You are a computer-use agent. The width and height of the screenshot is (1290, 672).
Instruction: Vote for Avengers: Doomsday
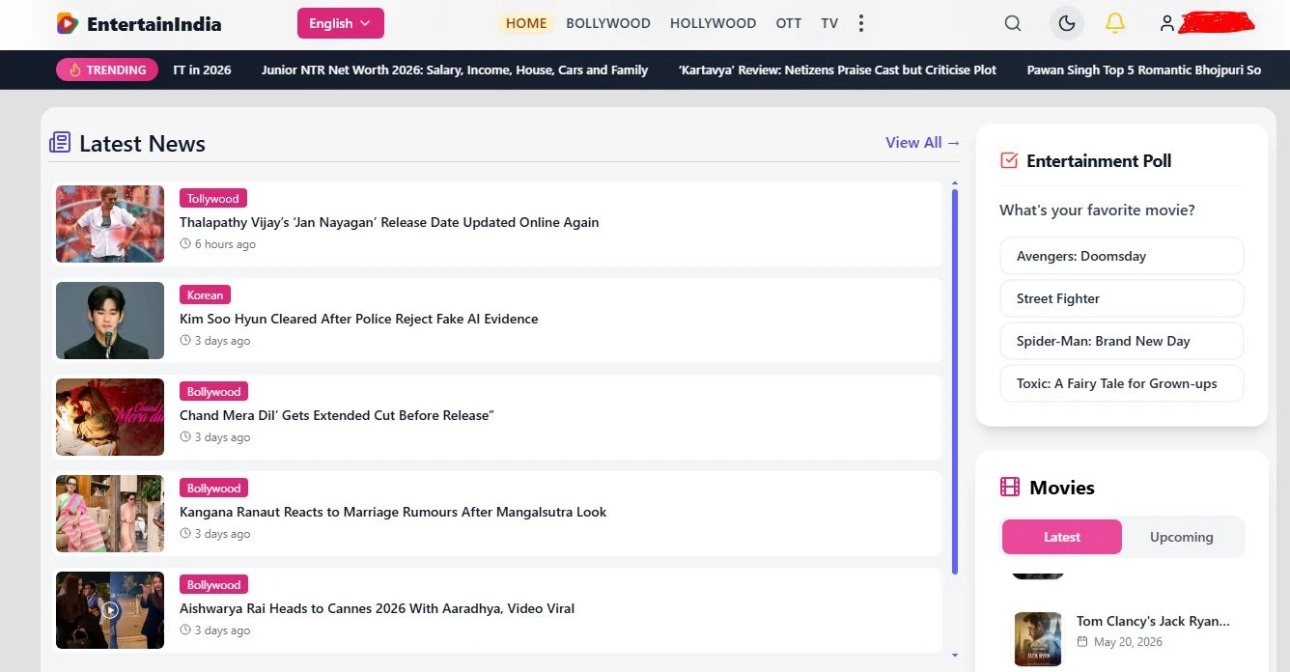[1122, 256]
